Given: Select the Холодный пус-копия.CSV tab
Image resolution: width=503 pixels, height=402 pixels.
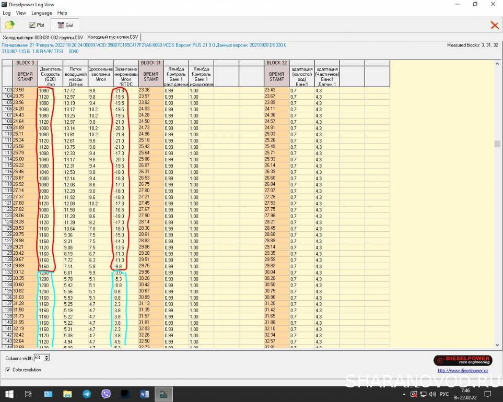Looking at the screenshot, I should (x=112, y=38).
